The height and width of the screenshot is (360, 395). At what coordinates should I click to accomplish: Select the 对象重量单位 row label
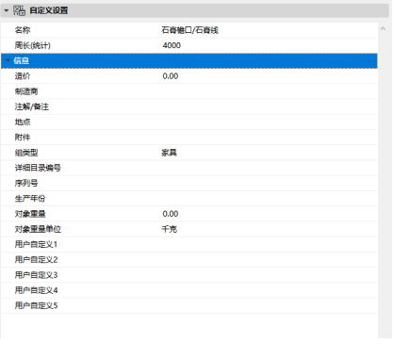(38, 229)
